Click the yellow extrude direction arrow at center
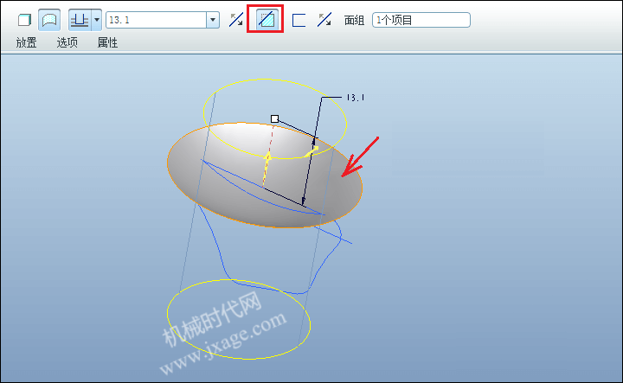The width and height of the screenshot is (623, 383). 267,169
